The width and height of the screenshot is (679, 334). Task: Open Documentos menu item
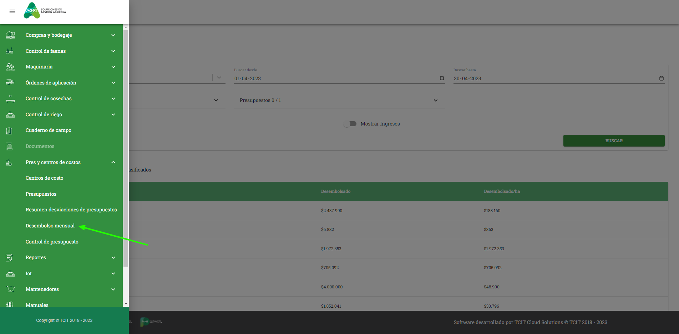click(40, 146)
